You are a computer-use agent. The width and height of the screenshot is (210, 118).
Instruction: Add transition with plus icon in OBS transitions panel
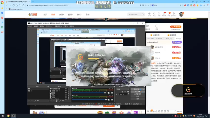122,92
